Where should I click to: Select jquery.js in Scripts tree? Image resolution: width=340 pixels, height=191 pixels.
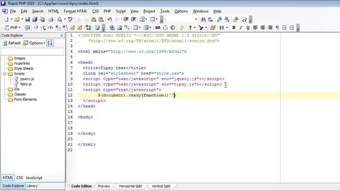point(27,79)
